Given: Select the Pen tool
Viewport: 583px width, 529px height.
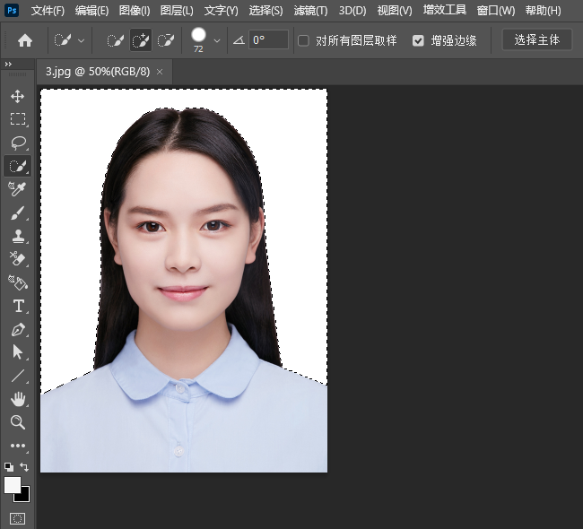Looking at the screenshot, I should click(x=18, y=330).
